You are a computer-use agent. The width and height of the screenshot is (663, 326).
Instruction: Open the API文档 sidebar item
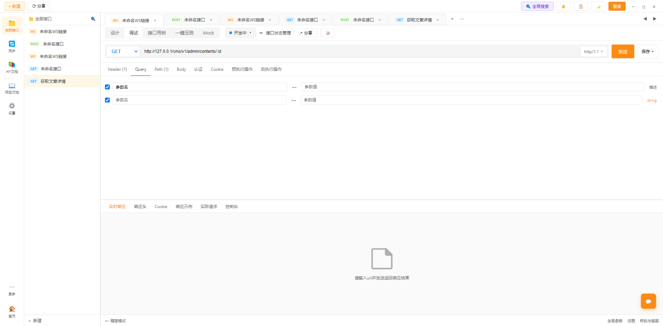pos(12,67)
